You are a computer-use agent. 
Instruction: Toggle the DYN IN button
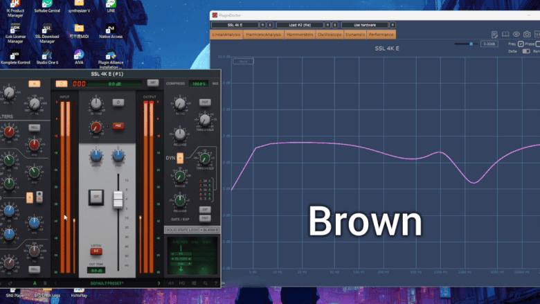tap(180, 158)
